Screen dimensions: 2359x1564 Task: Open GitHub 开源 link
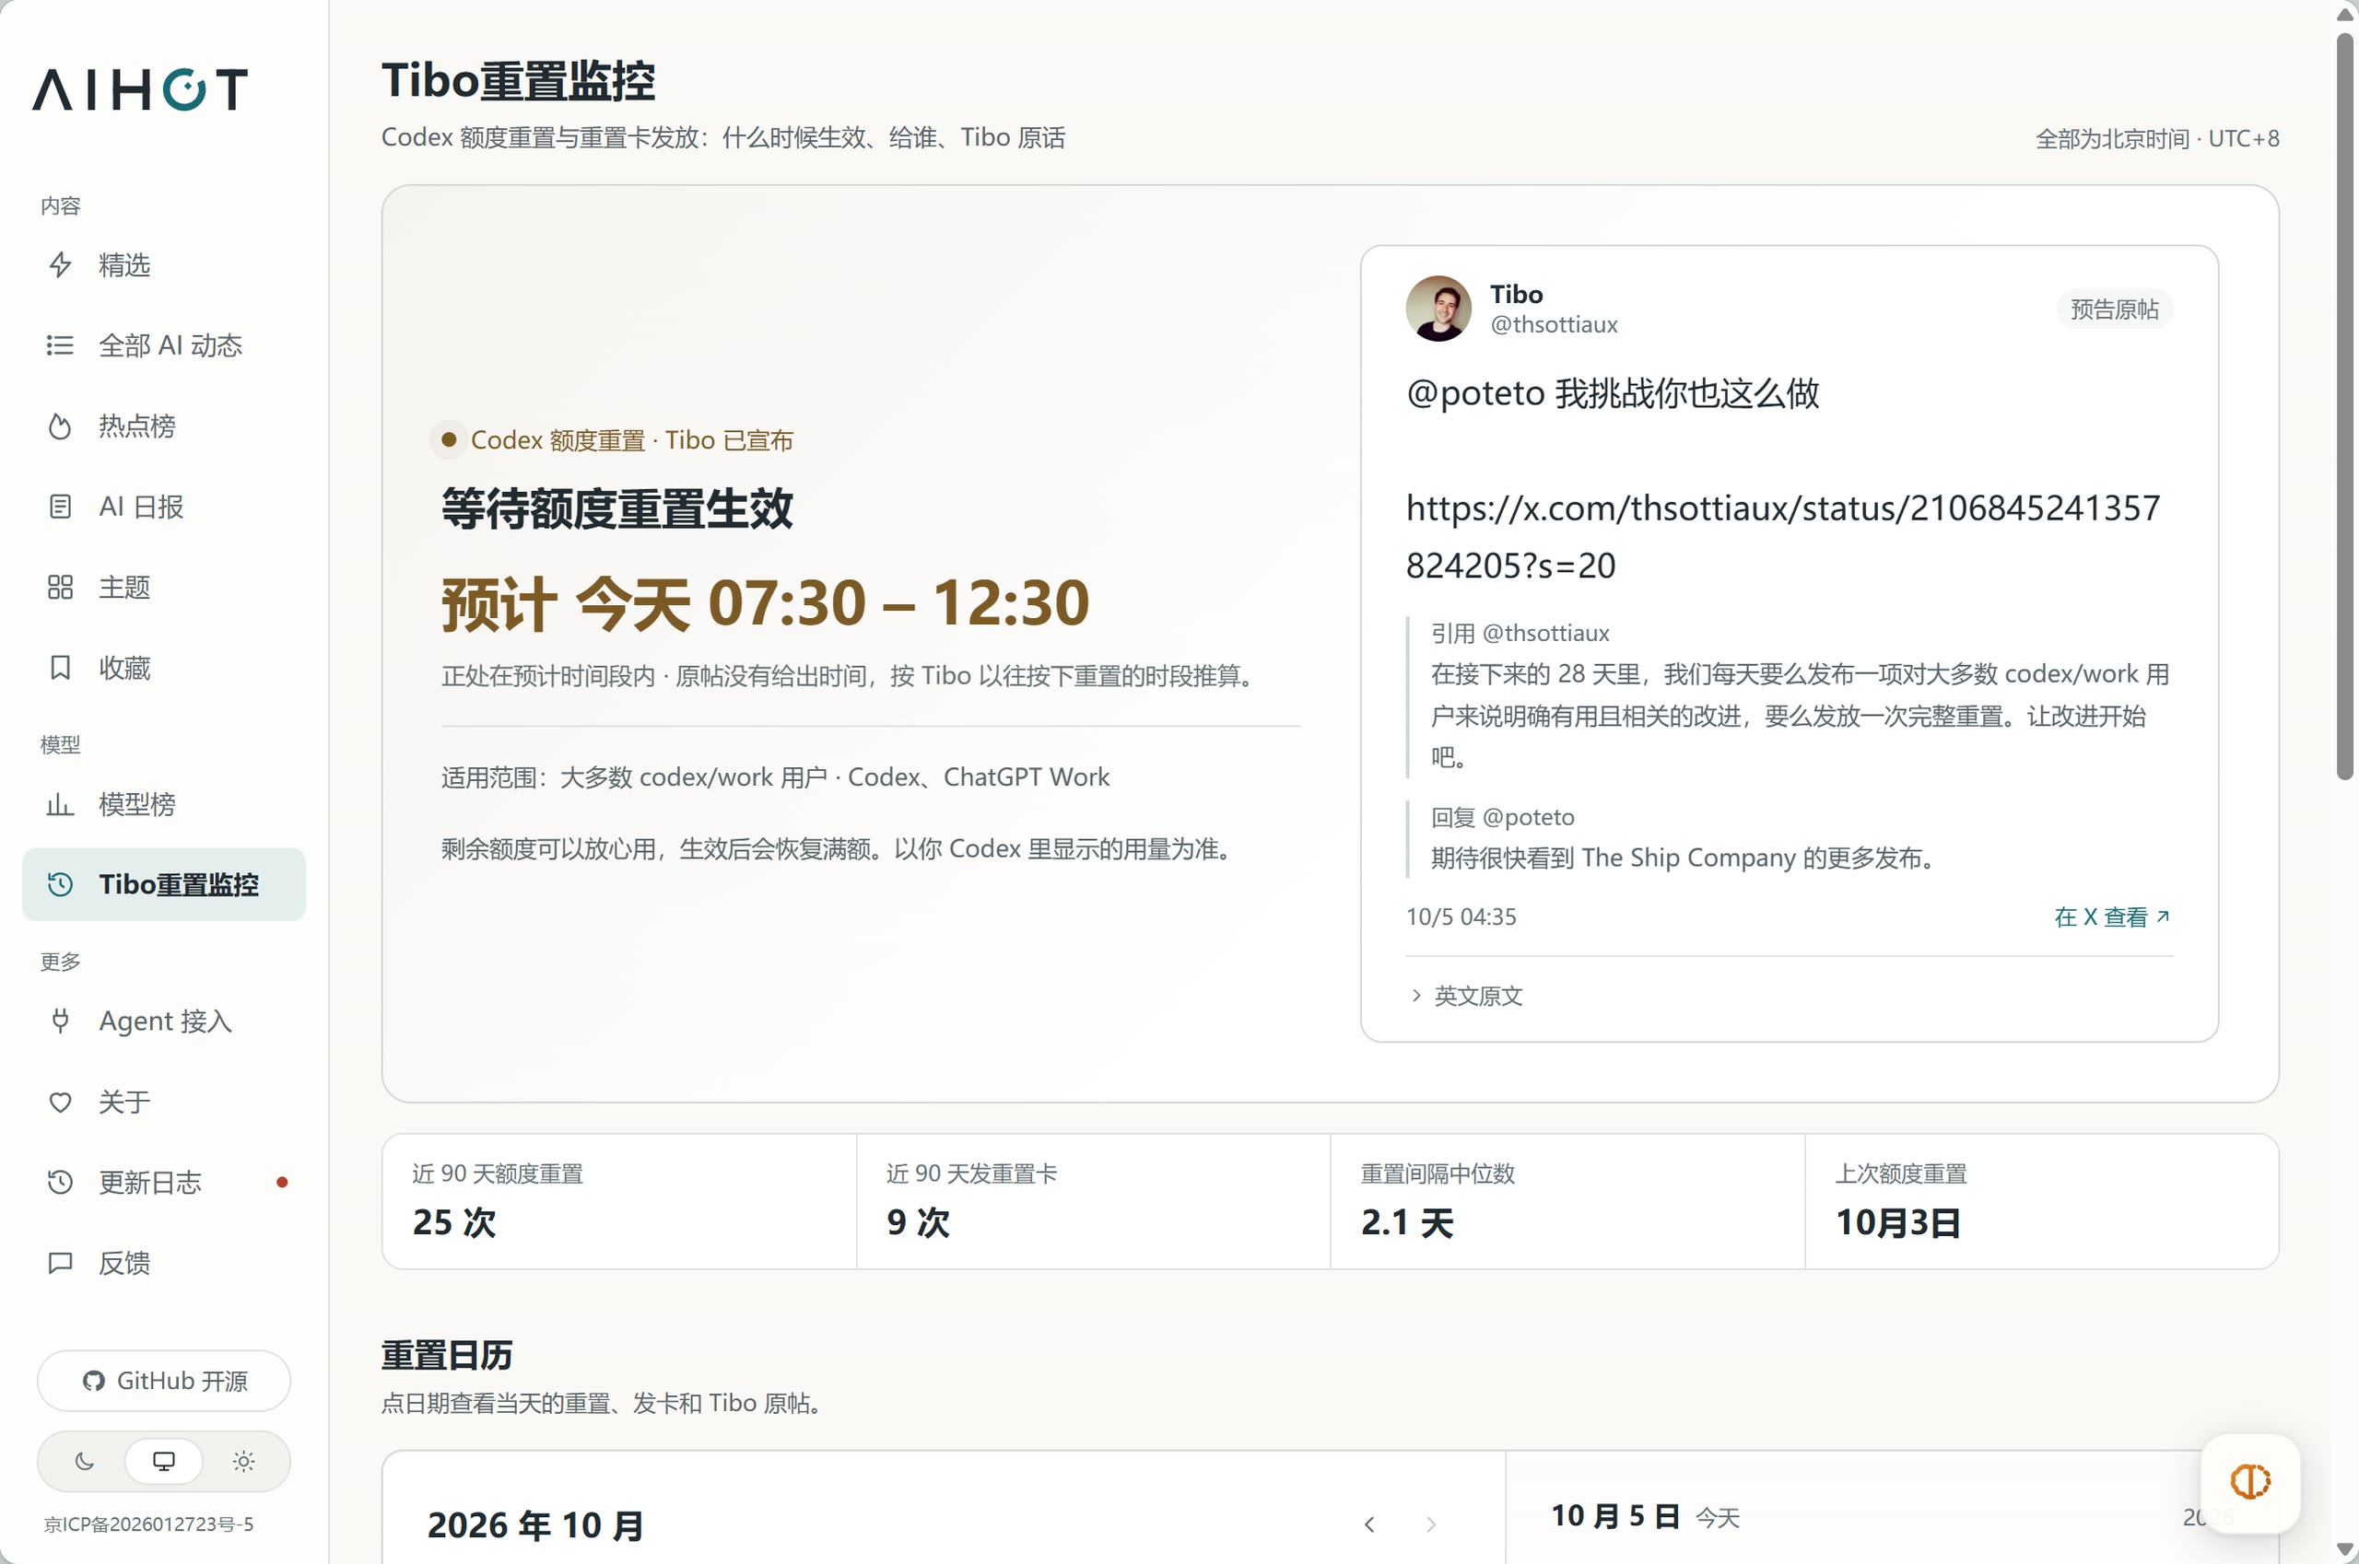(164, 1381)
